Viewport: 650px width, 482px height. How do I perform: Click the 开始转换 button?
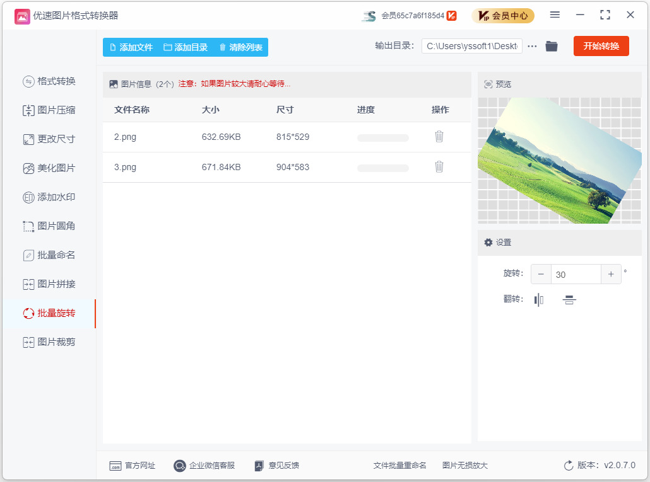601,46
